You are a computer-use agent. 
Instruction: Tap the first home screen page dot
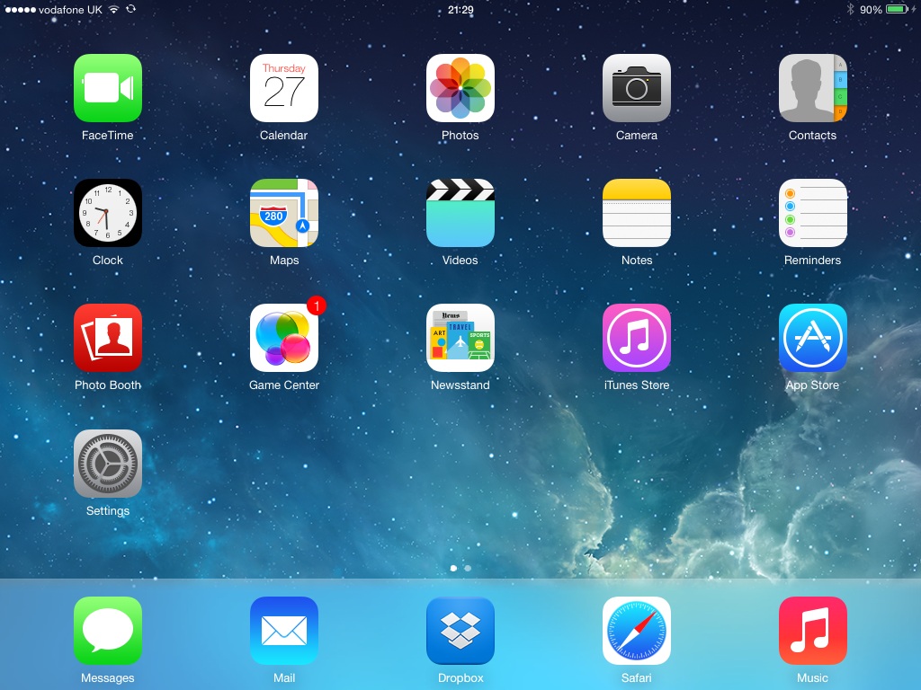point(453,568)
